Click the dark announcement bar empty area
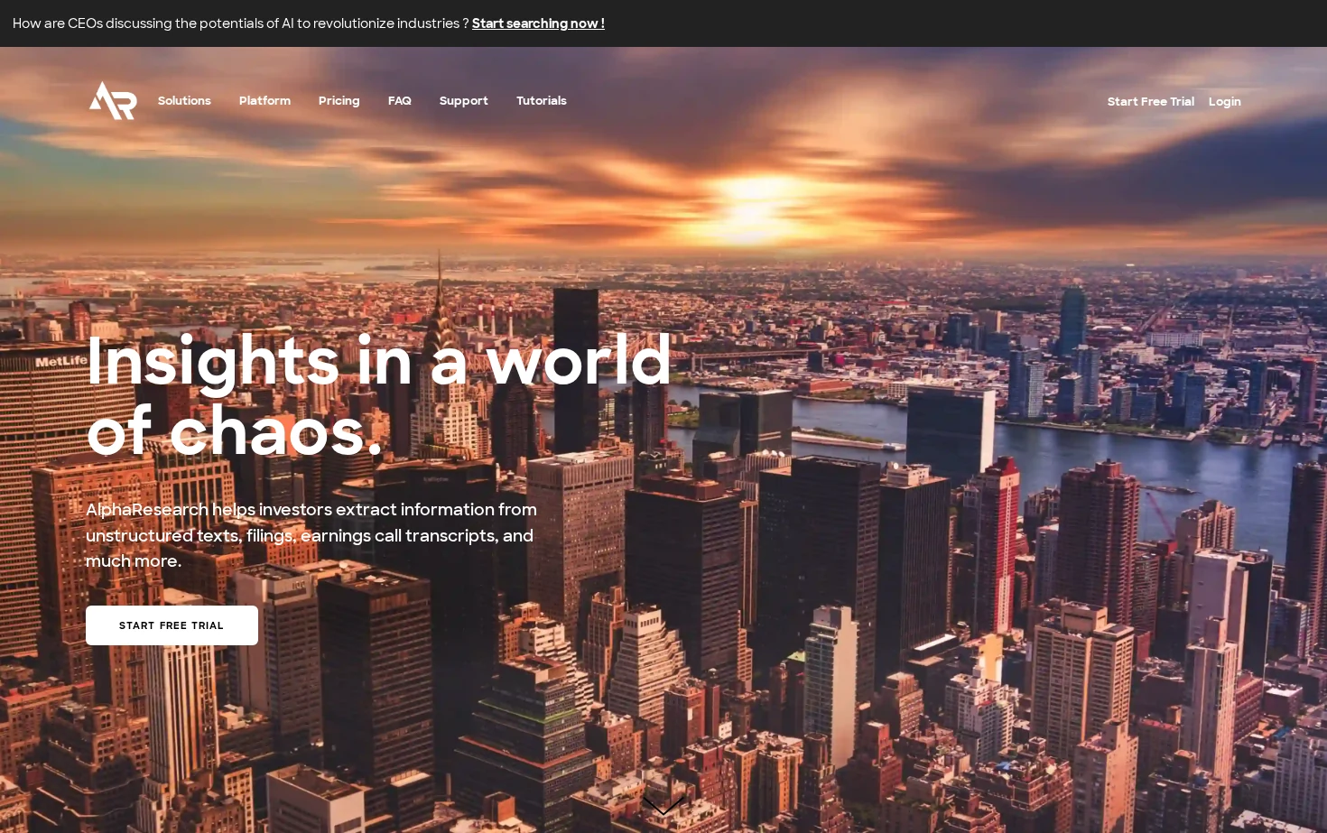Image resolution: width=1327 pixels, height=833 pixels. pos(966,23)
